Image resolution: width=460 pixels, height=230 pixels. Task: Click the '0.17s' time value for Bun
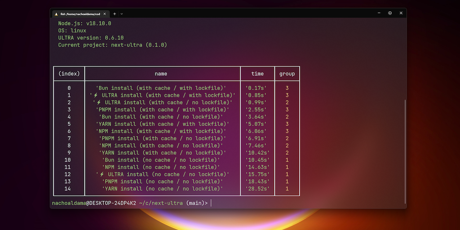tap(257, 88)
